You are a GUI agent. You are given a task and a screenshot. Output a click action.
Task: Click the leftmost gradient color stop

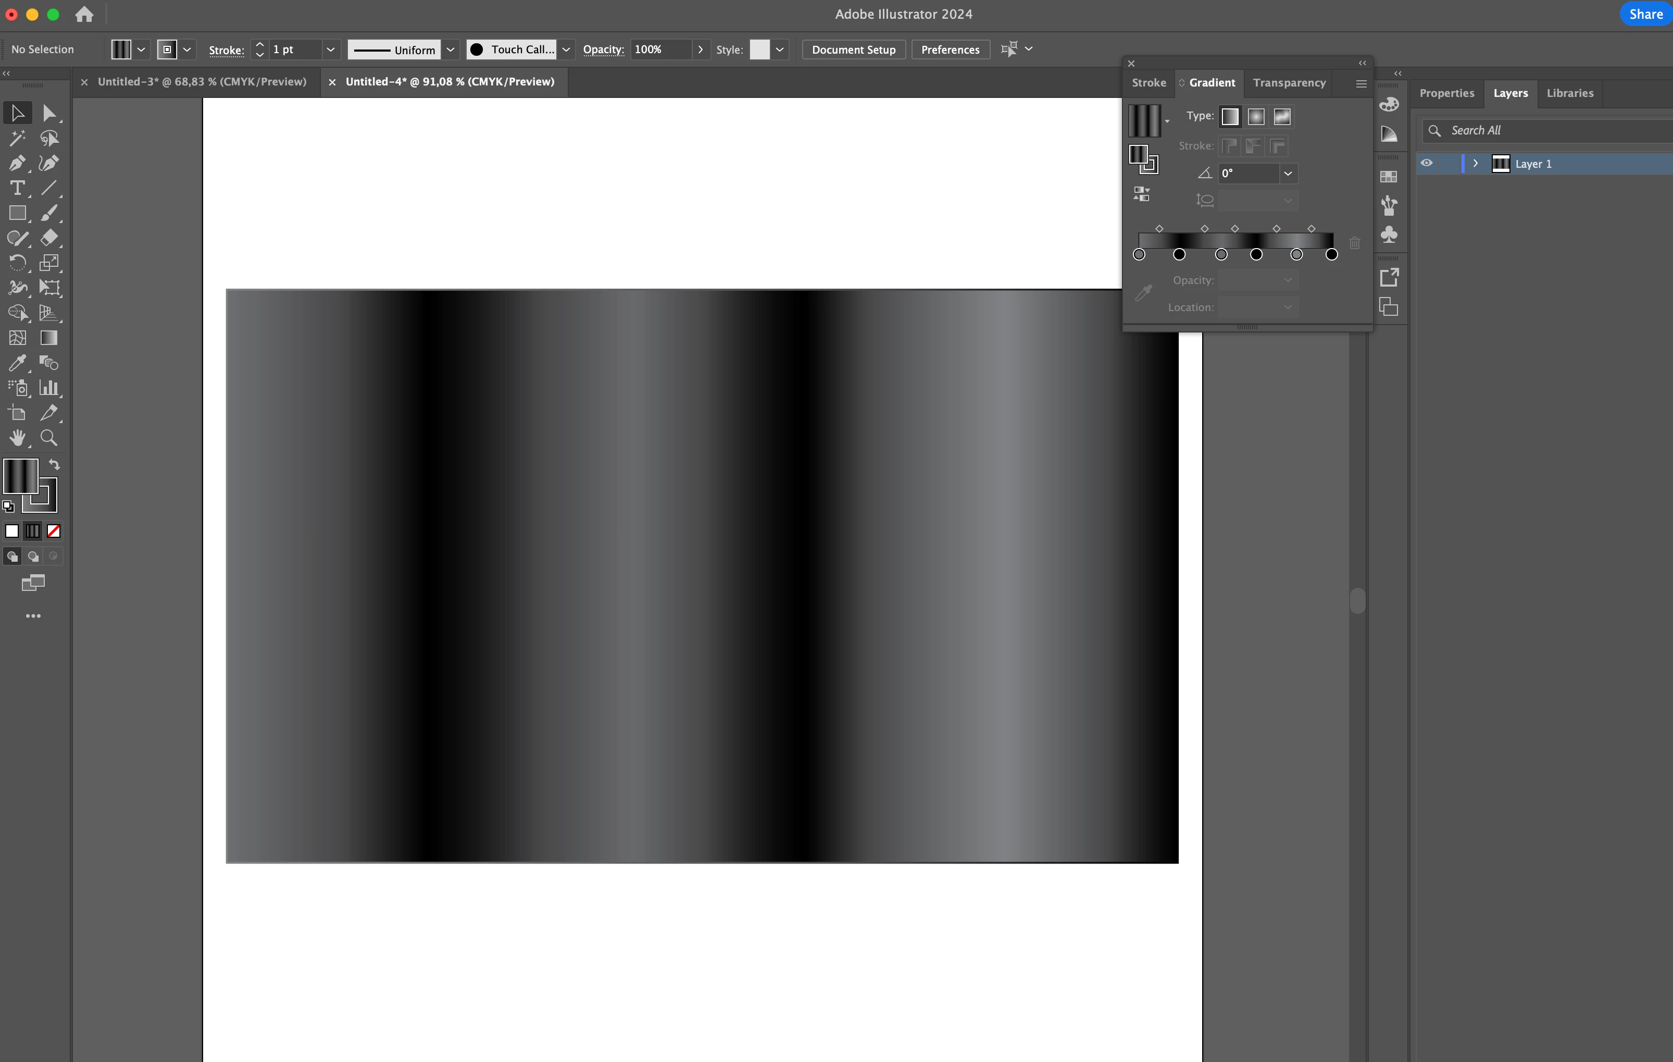pos(1139,255)
